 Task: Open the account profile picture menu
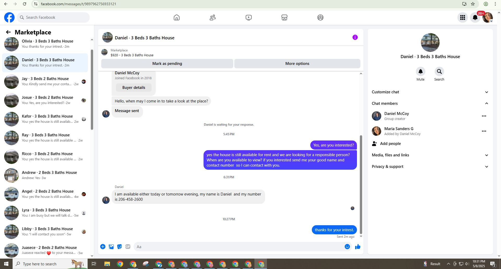[x=488, y=17]
